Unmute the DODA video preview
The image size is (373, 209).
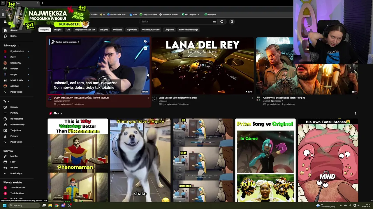click(x=145, y=42)
